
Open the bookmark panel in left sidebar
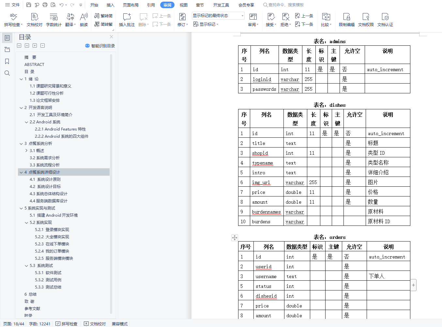click(7, 61)
